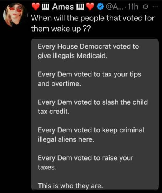Click the red heart emoji after the piano

coord(90,7)
